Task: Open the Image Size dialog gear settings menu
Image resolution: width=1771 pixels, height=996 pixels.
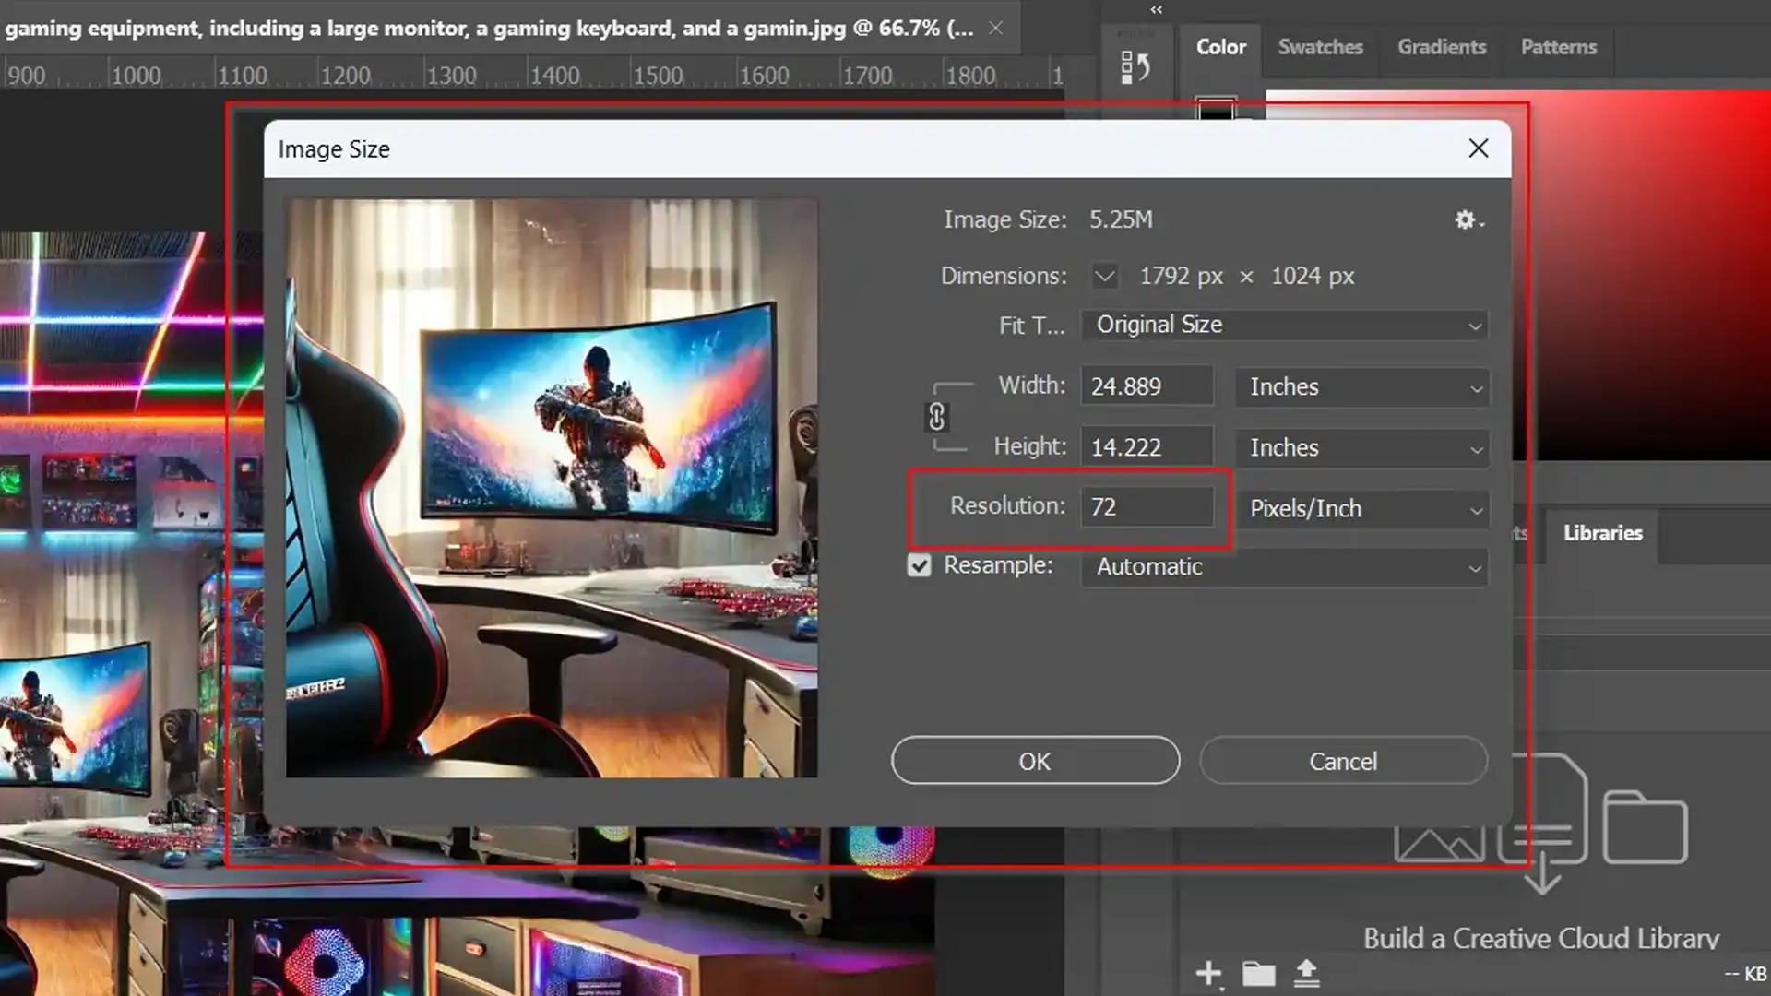Action: pos(1468,220)
